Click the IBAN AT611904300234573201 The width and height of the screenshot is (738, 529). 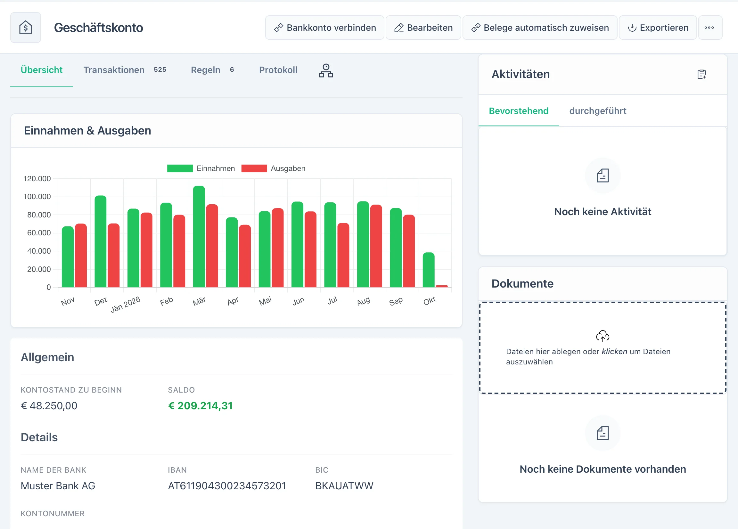[x=227, y=486]
